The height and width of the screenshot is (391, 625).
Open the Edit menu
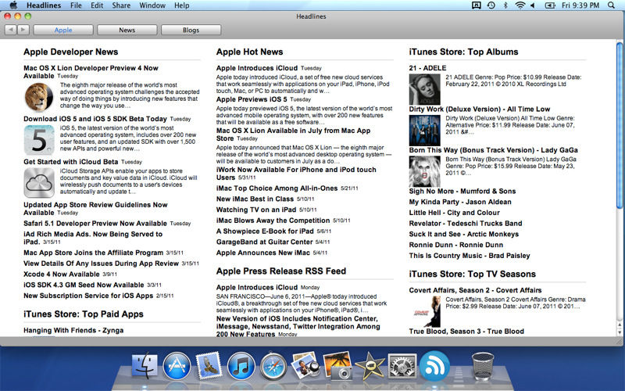click(x=97, y=5)
